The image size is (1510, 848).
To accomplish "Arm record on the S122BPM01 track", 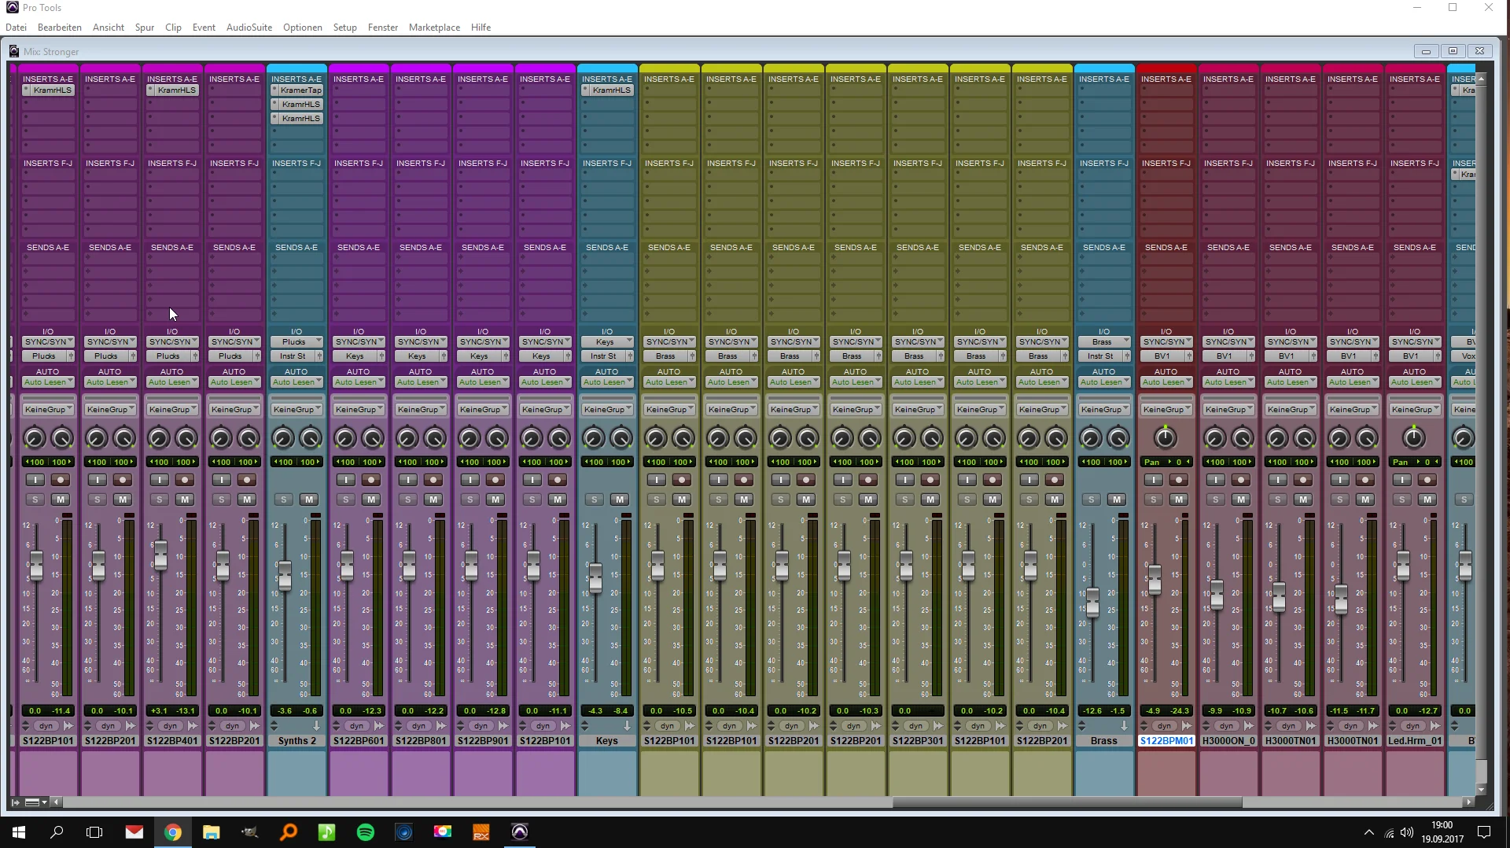I will coord(1178,480).
